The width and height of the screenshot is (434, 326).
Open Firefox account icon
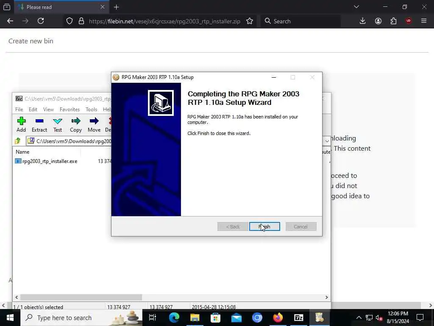coord(378,21)
